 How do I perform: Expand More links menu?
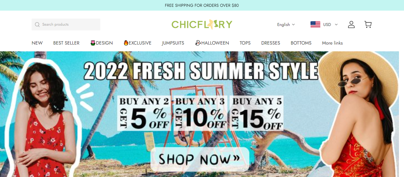(332, 43)
